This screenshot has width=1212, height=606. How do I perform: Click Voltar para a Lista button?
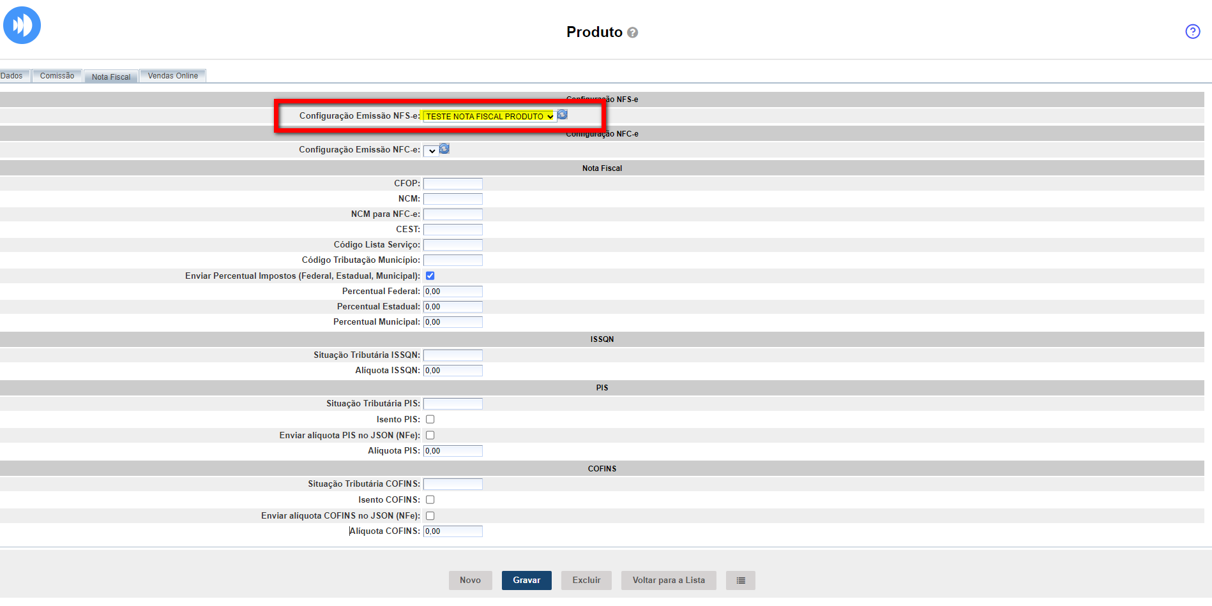pyautogui.click(x=668, y=580)
